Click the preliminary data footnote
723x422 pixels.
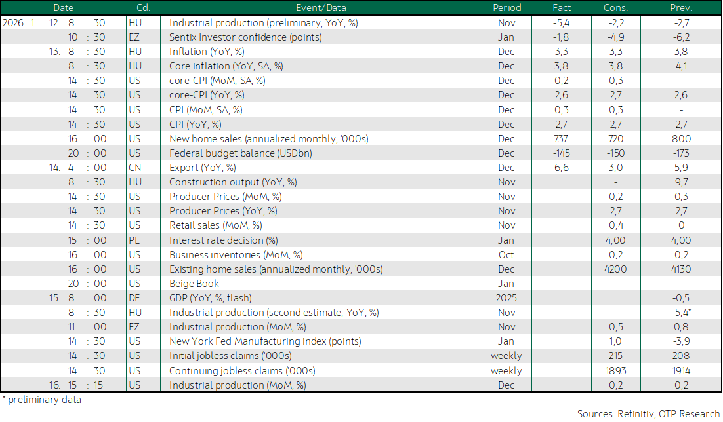(x=41, y=400)
